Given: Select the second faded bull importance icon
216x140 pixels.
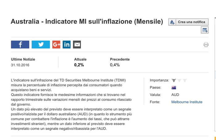Looking at the screenshot, I should click(x=179, y=80).
